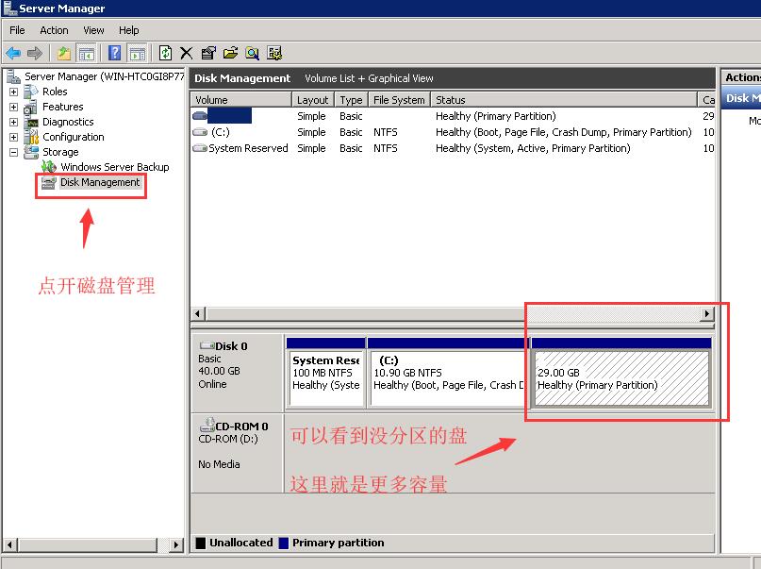This screenshot has width=761, height=569.
Task: Expand the Diagnostics node
Action: click(13, 122)
